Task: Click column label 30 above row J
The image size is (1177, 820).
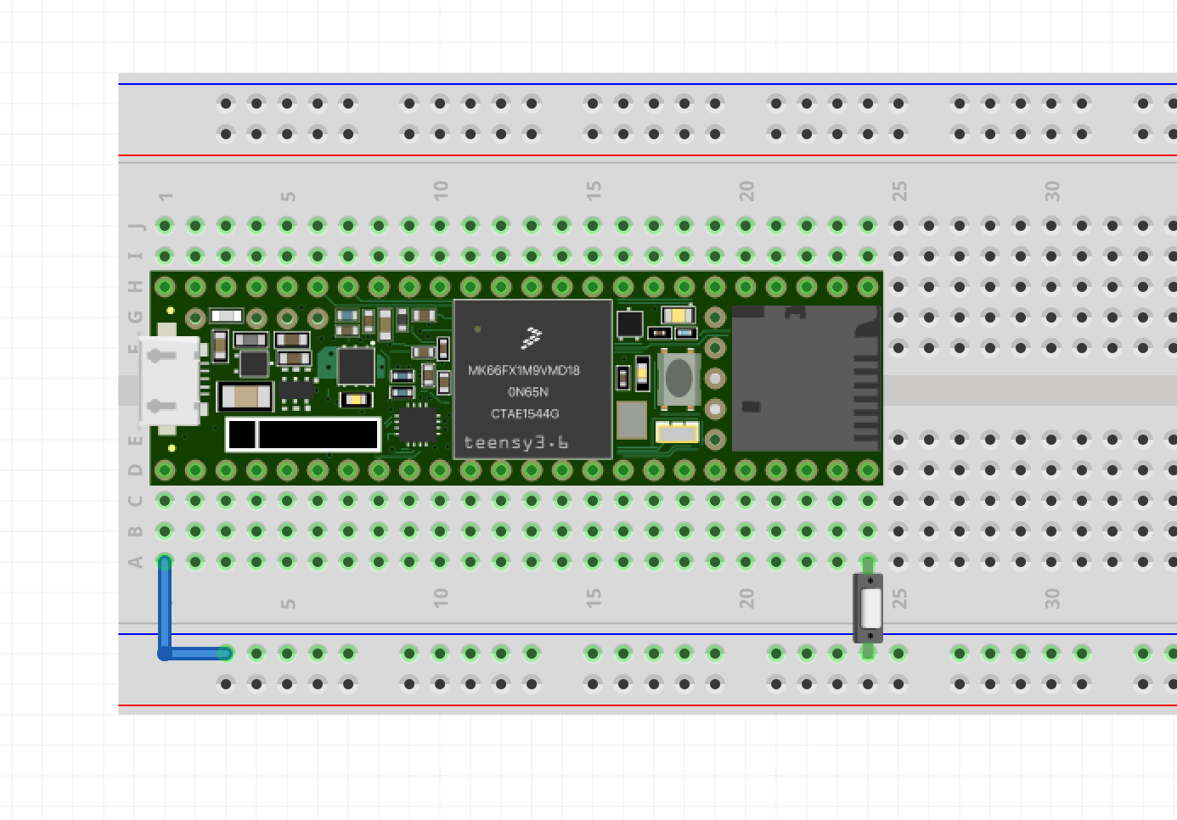Action: [1052, 191]
